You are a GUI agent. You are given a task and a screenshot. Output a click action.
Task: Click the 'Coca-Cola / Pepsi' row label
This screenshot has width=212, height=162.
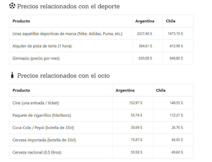click(43, 128)
